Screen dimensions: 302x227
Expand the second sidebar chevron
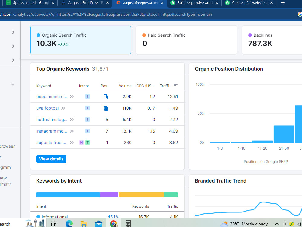point(13,46)
